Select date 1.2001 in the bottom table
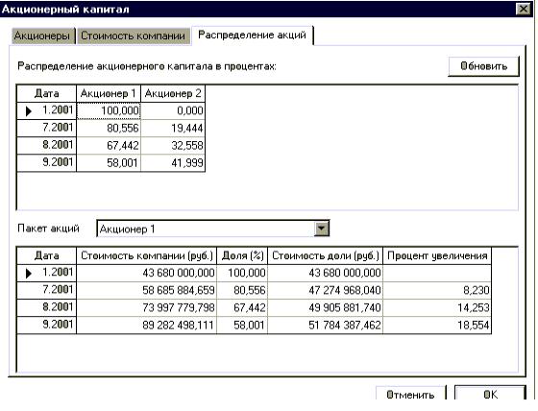 [x=47, y=273]
